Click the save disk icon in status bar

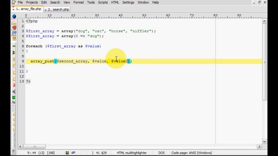click(x=67, y=153)
